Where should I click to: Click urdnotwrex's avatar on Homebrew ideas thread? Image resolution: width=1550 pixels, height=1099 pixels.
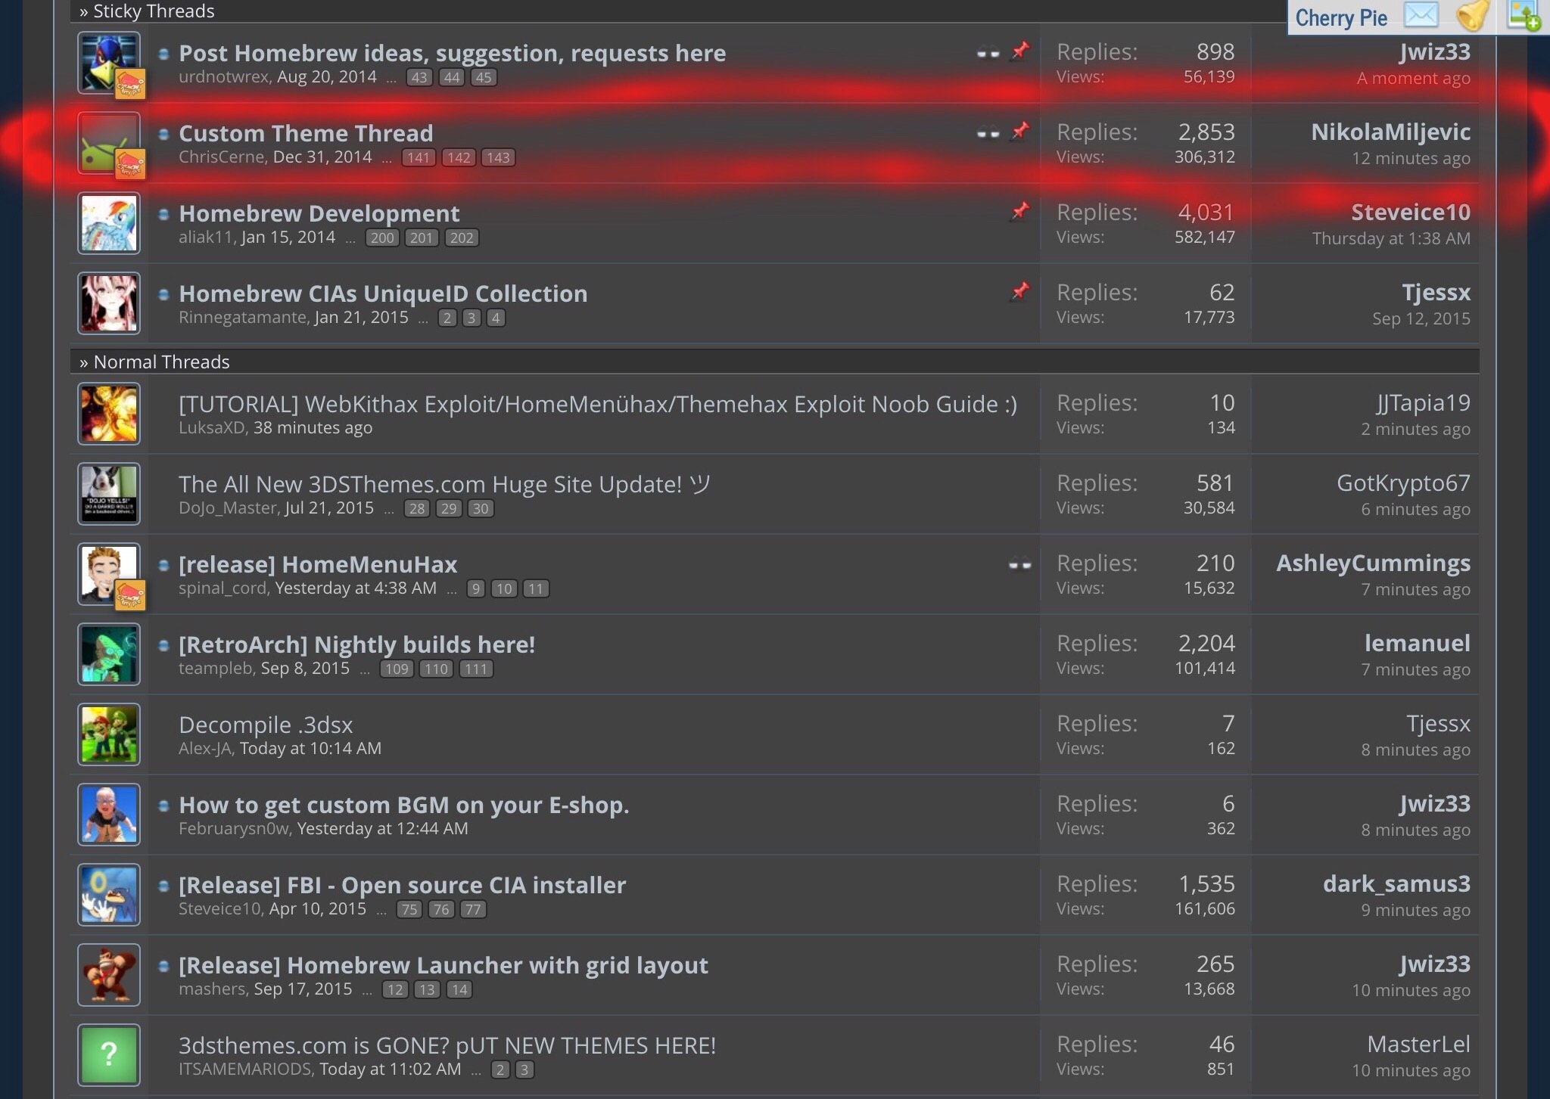(x=109, y=63)
